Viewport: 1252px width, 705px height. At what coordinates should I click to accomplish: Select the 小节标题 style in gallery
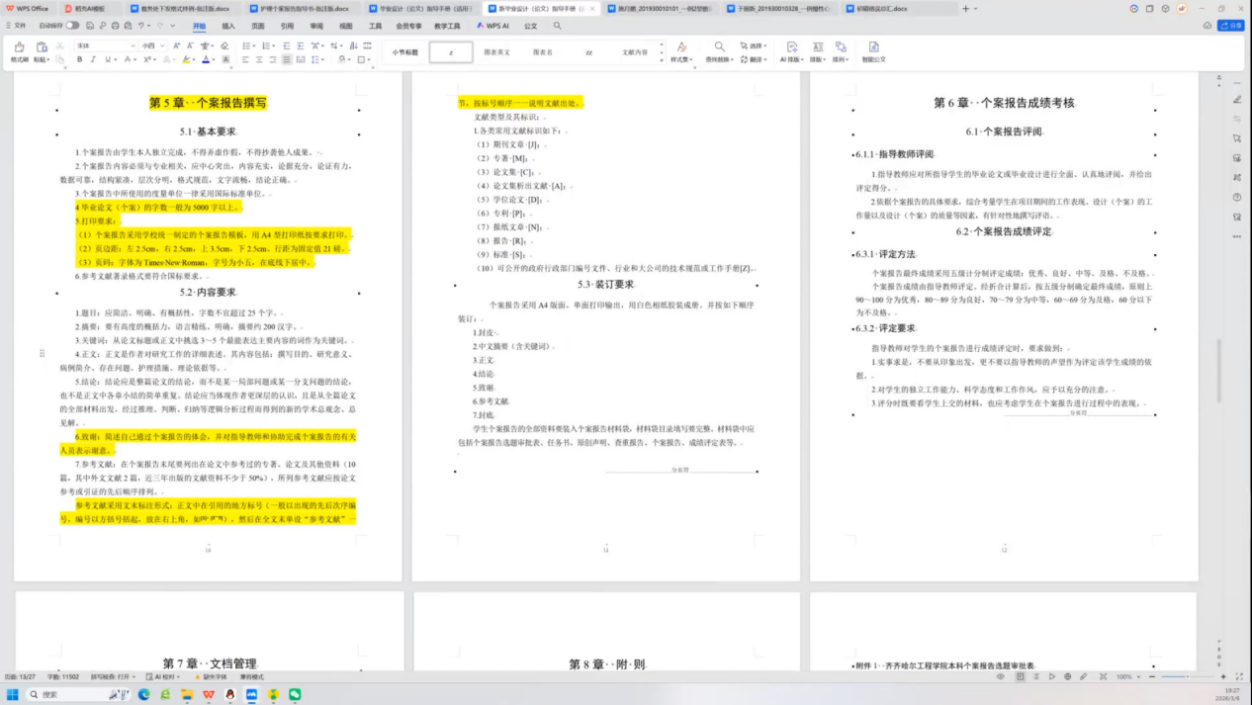click(x=404, y=52)
